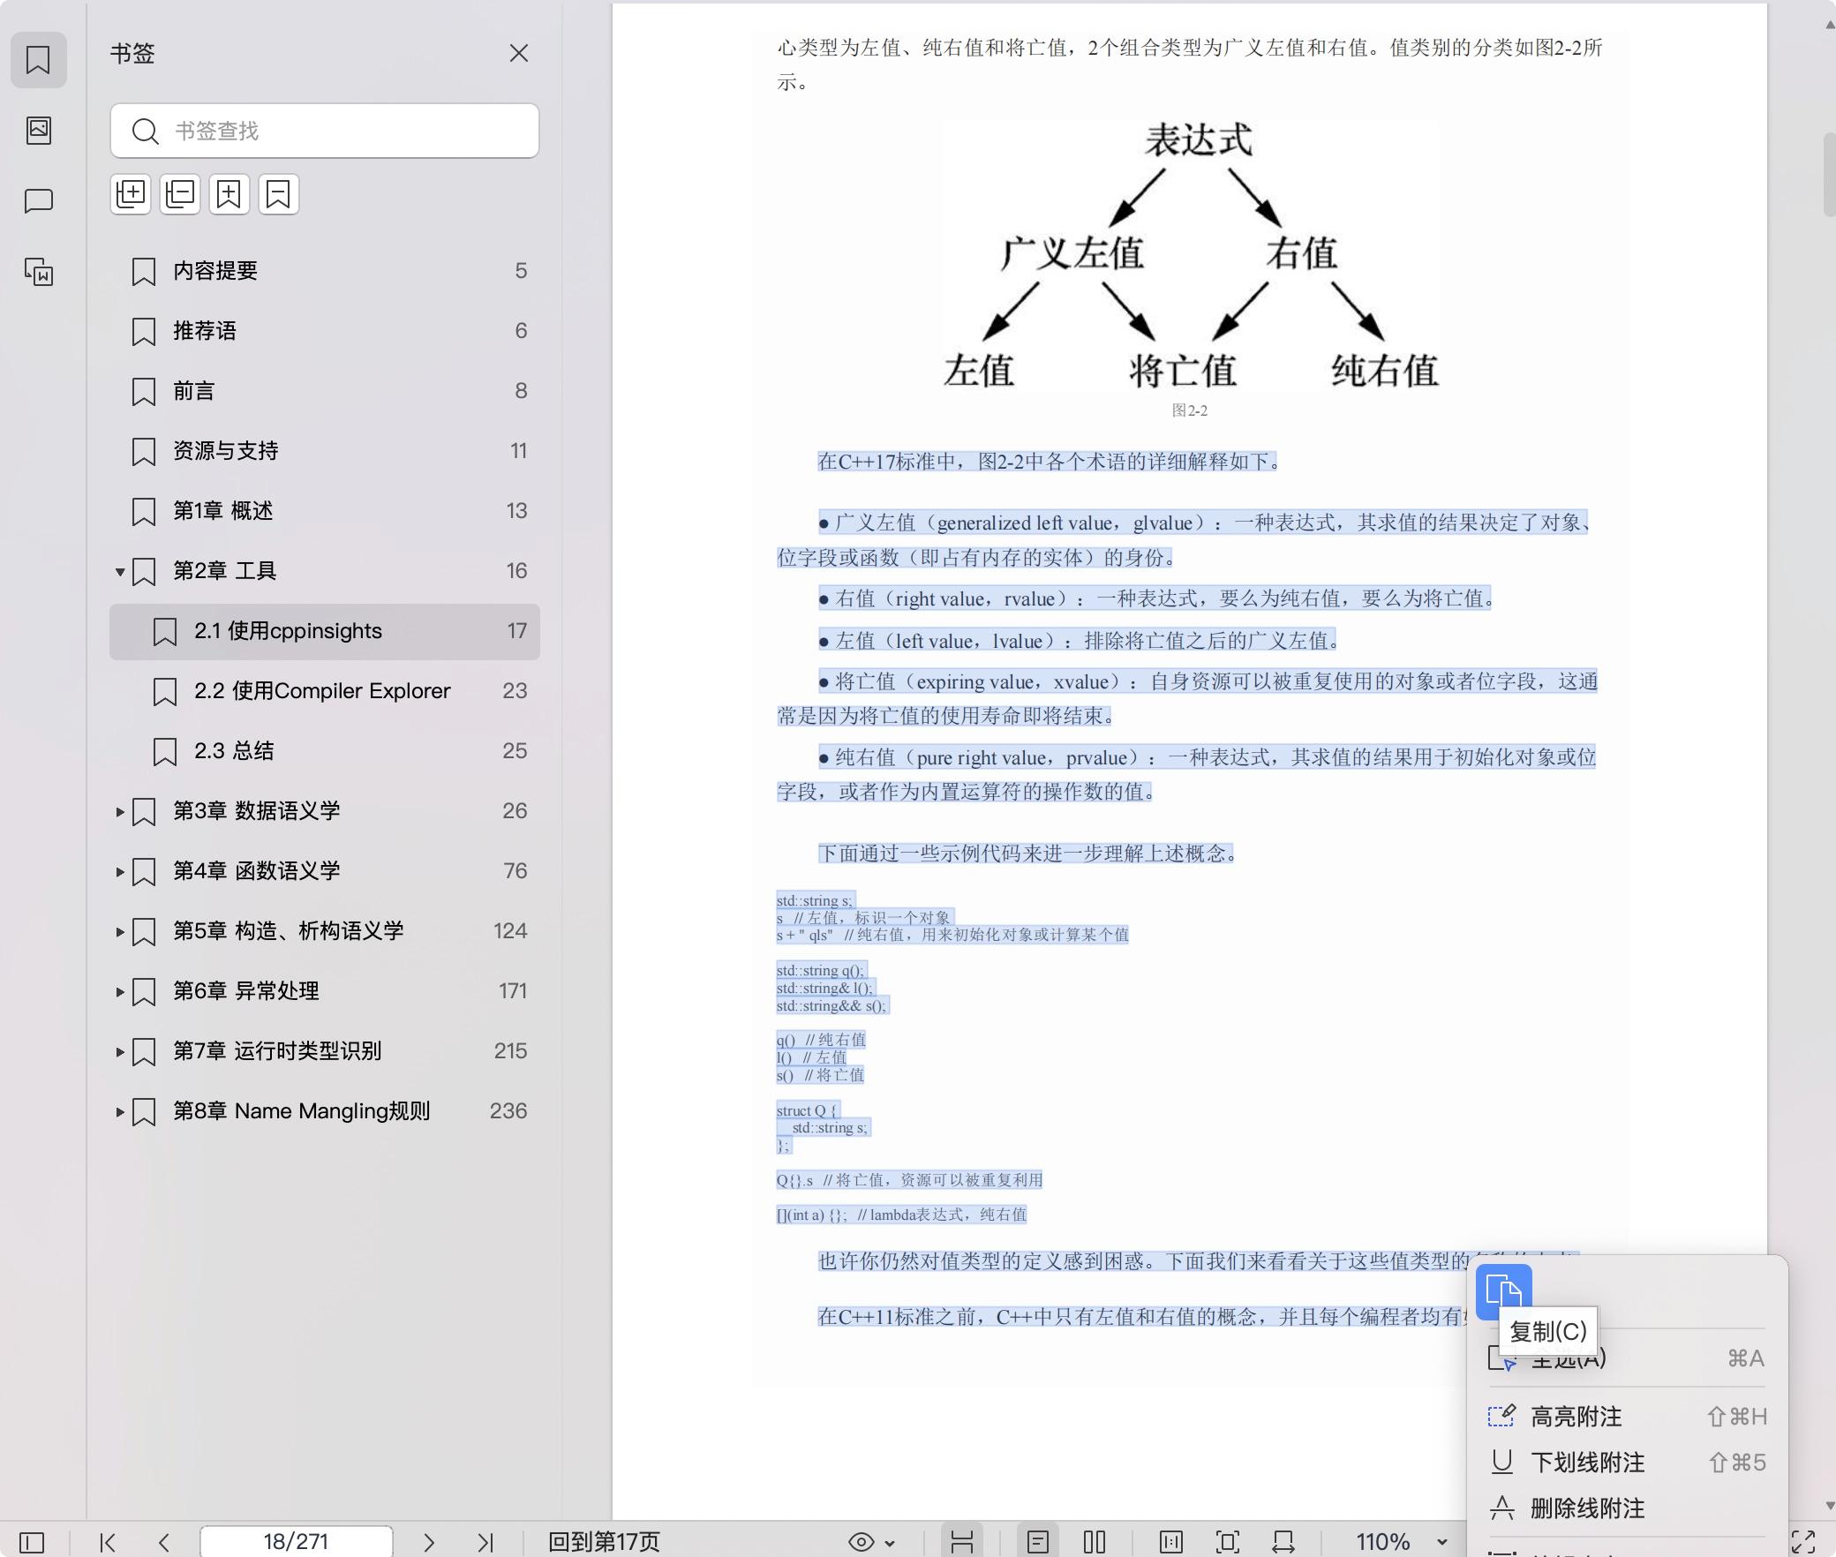Toggle continuous scrolling mode
The width and height of the screenshot is (1836, 1557).
tap(962, 1542)
